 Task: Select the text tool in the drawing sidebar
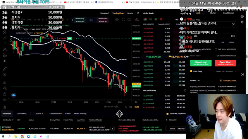click(x=5, y=44)
